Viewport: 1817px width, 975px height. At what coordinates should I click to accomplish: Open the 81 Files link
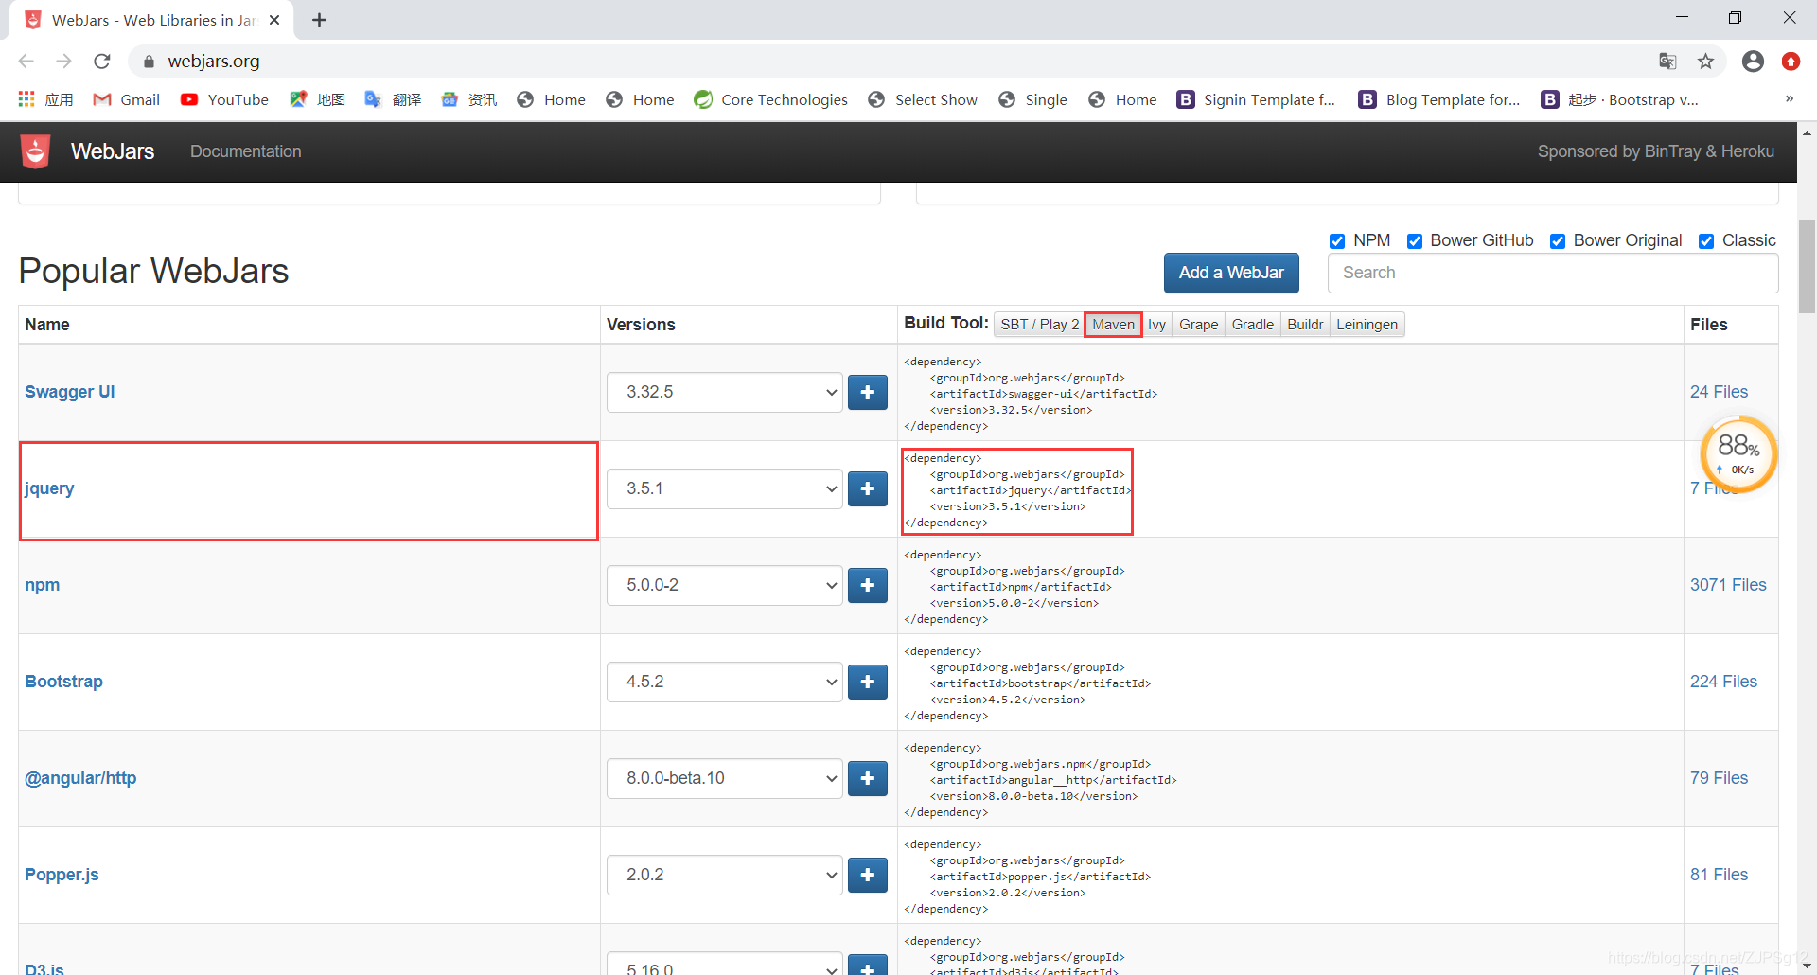1719,875
